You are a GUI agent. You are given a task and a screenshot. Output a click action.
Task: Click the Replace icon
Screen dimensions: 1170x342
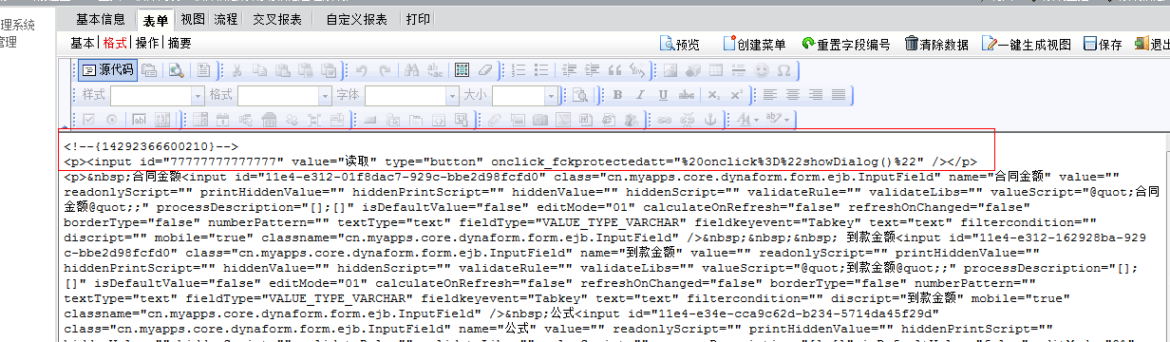pos(434,70)
